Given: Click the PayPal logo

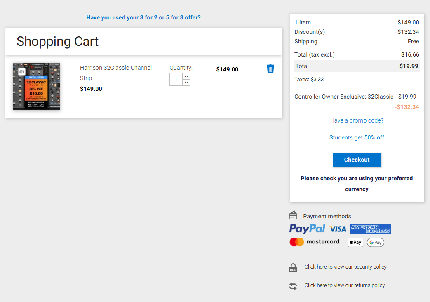Looking at the screenshot, I should click(307, 229).
